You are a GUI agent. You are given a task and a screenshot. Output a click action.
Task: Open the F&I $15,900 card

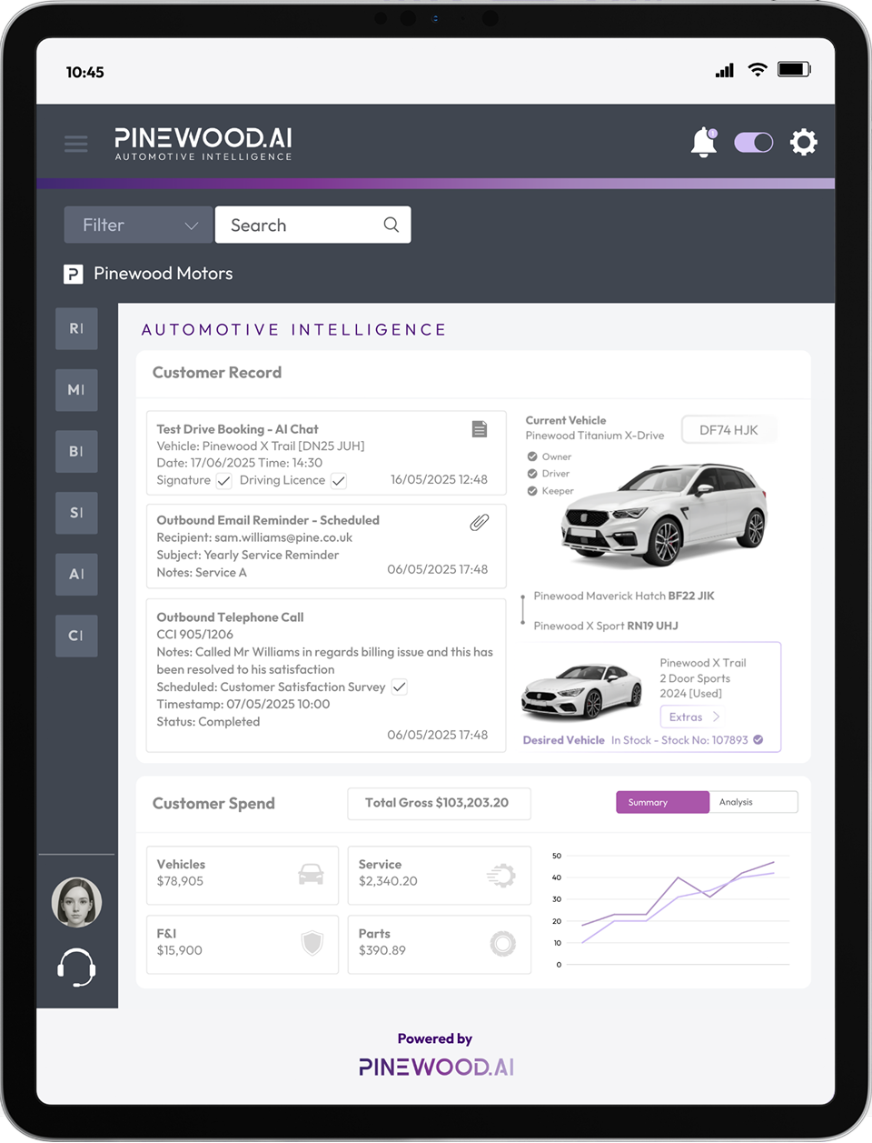(x=243, y=944)
